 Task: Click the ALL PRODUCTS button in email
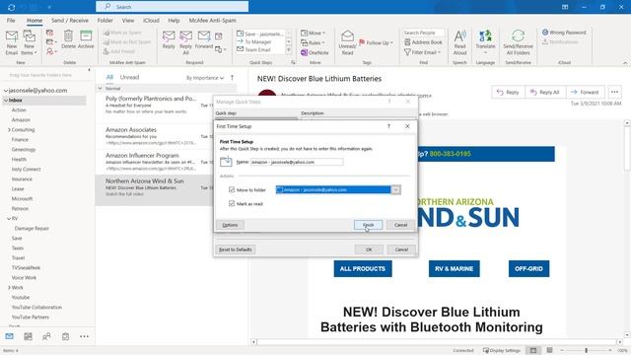coord(363,268)
